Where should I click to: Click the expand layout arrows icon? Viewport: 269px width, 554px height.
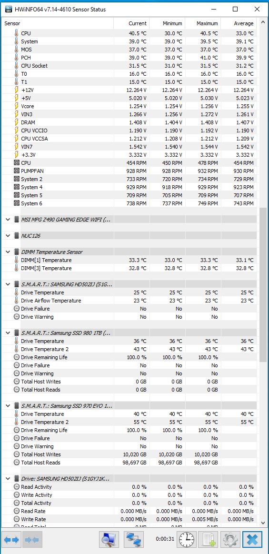[x=12, y=540]
